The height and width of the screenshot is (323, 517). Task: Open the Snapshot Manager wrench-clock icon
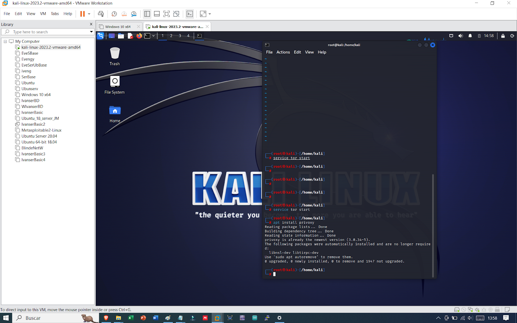(134, 14)
